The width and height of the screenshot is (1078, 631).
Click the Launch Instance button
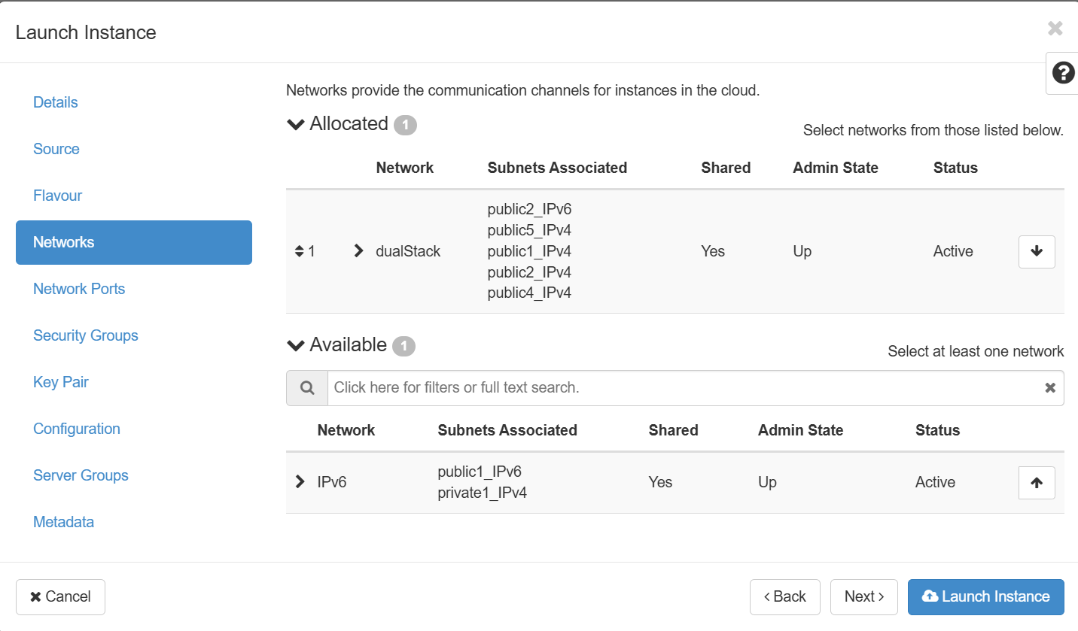click(x=985, y=596)
